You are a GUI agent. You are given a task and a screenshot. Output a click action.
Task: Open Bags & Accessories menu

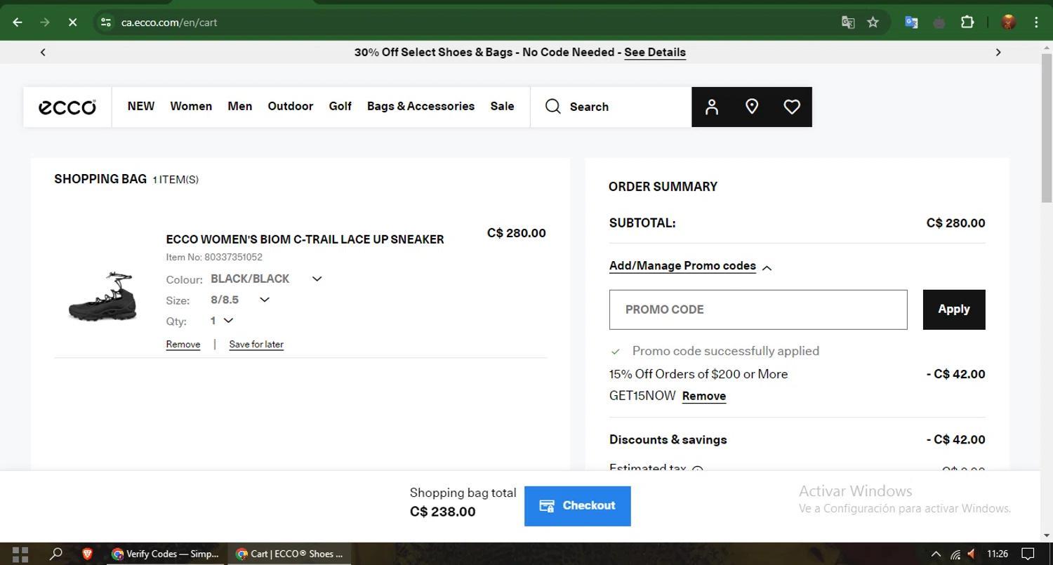tap(420, 106)
